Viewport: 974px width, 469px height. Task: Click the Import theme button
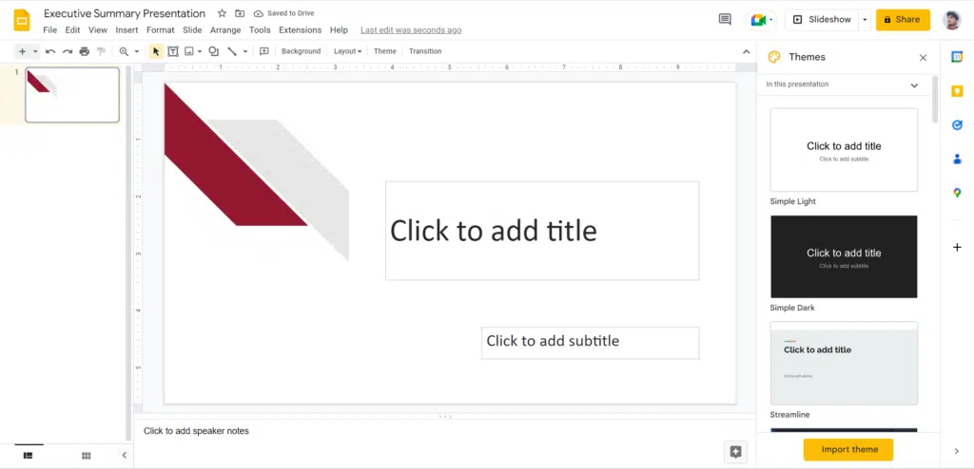pos(848,450)
